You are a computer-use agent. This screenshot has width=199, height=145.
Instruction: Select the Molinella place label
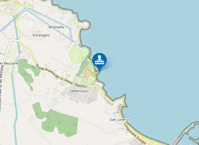coord(56,27)
